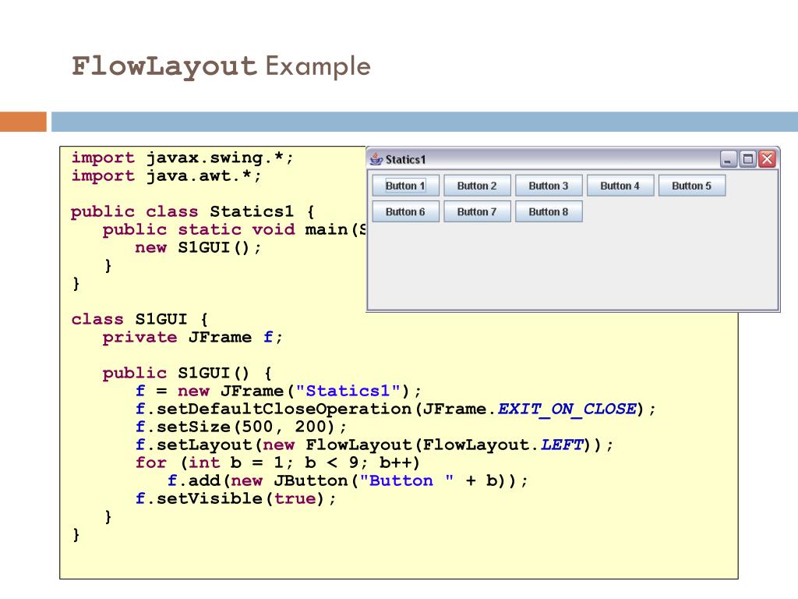Click the f.setLayout FlowLayout.LEFT code line
798x599 pixels.
(x=374, y=445)
